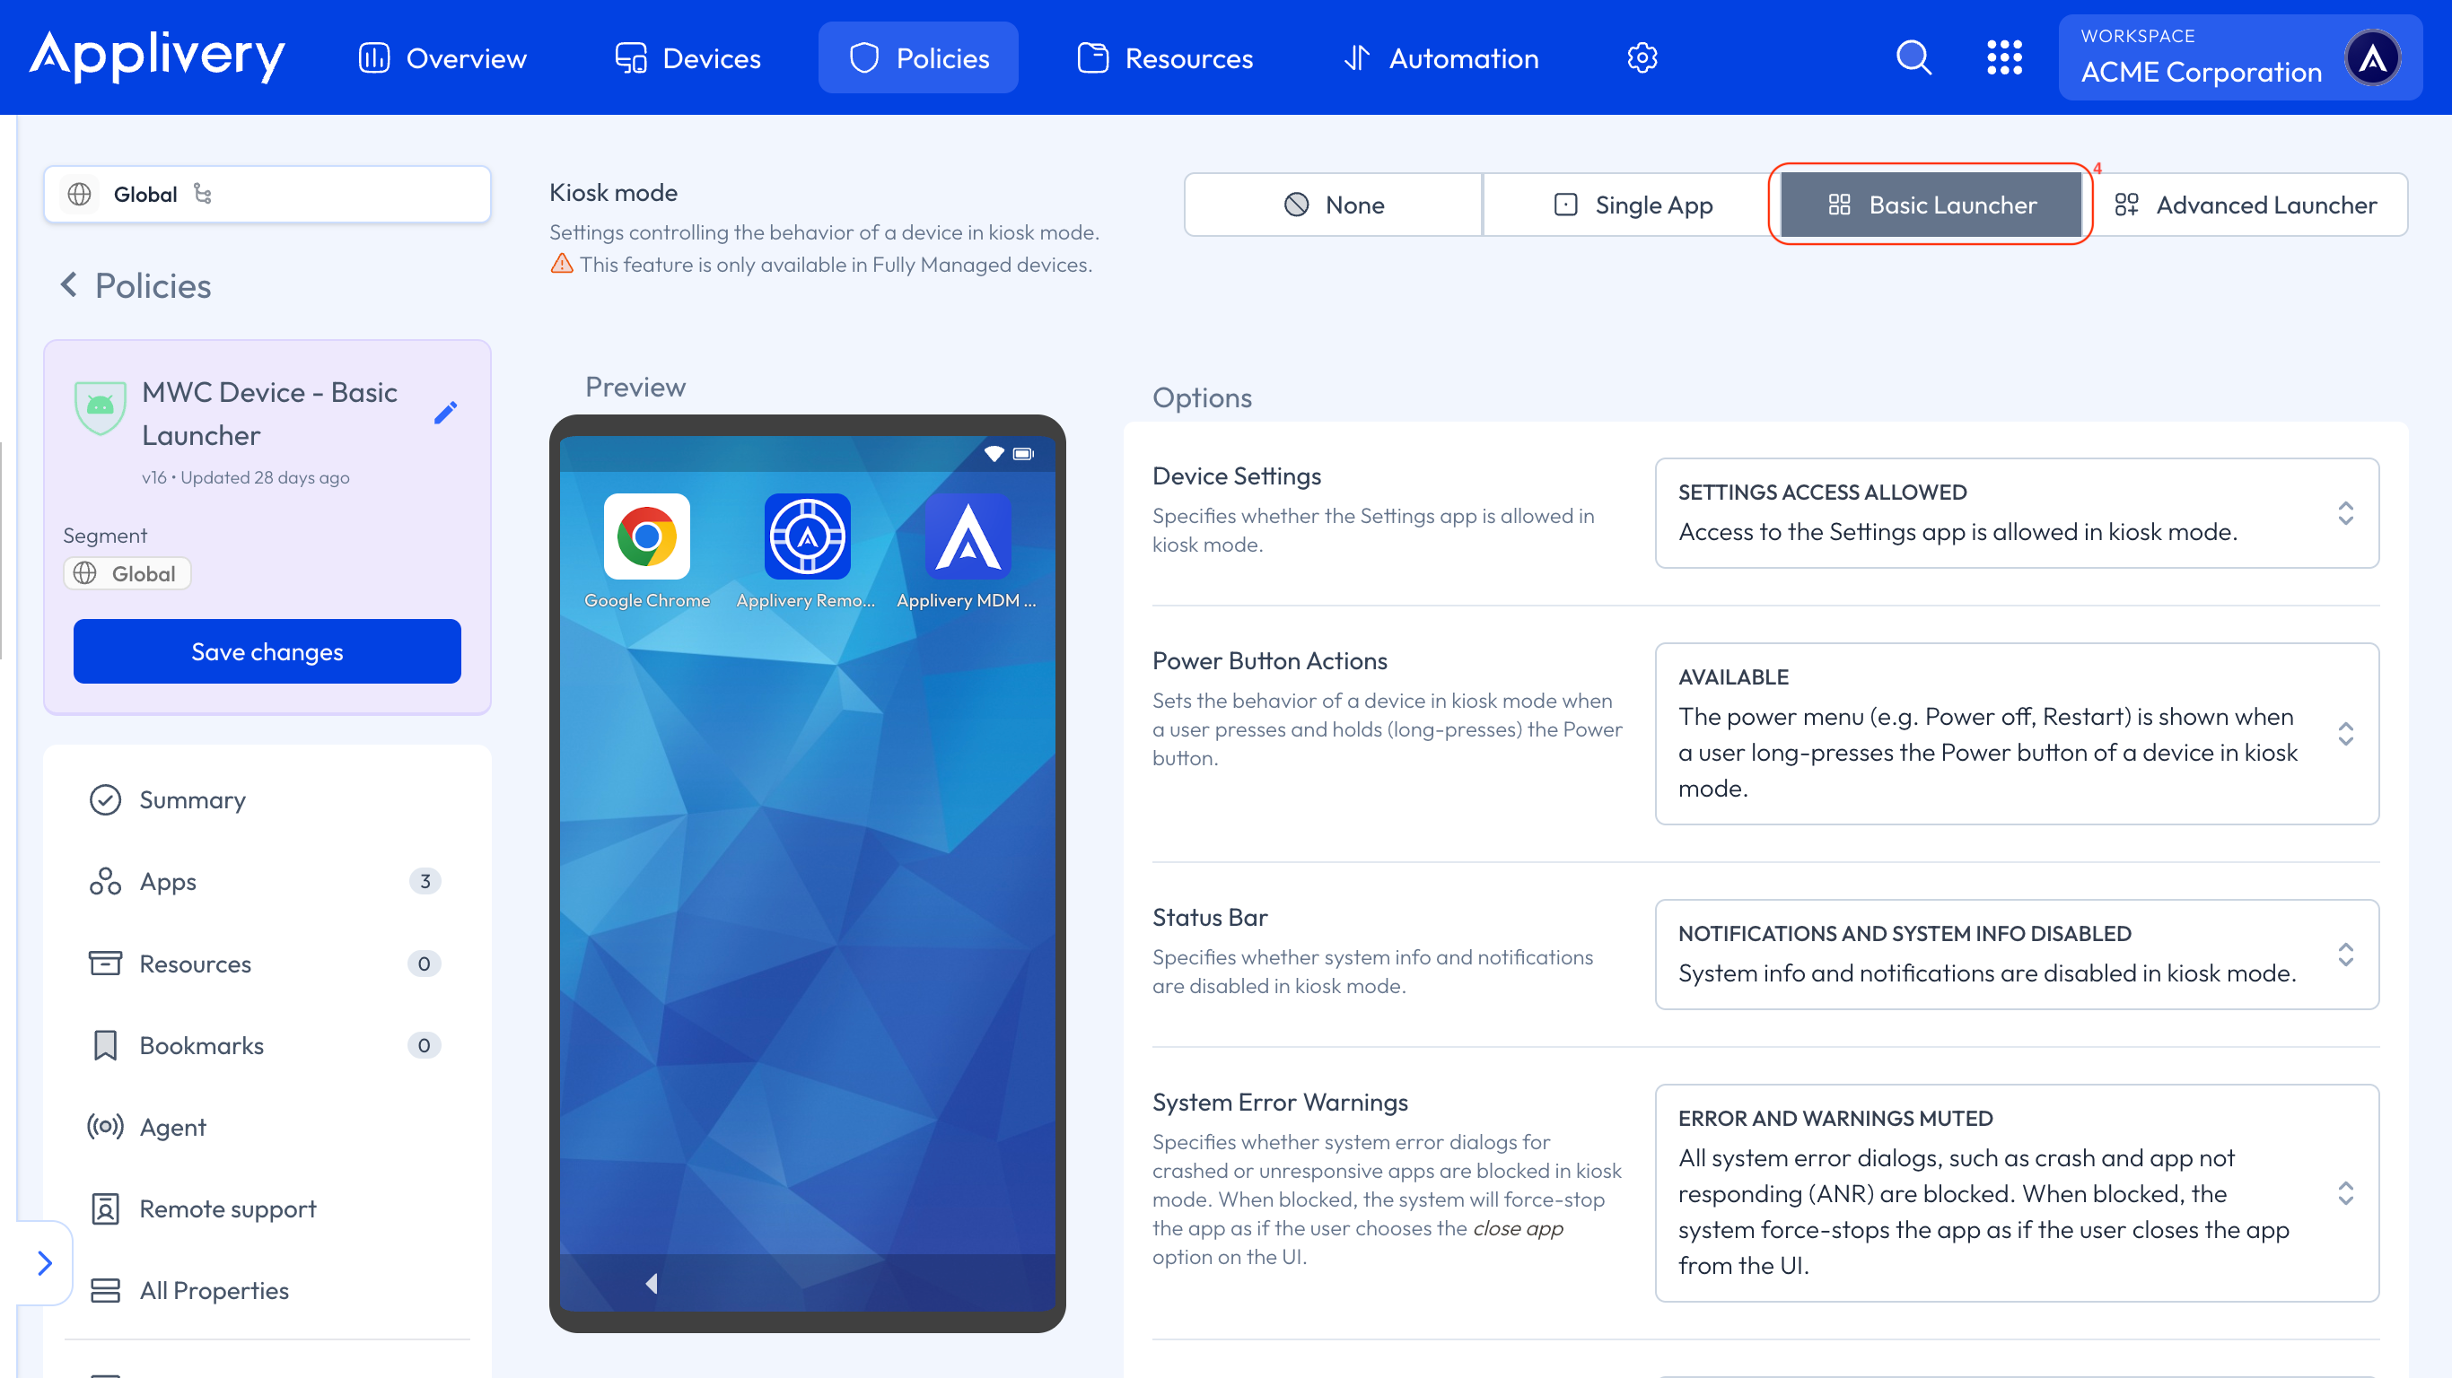Click the Global segment hierarchy icon
Screen dimensions: 2452x1378
[203, 194]
